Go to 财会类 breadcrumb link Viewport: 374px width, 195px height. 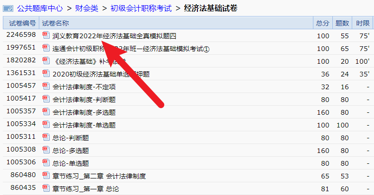click(87, 8)
